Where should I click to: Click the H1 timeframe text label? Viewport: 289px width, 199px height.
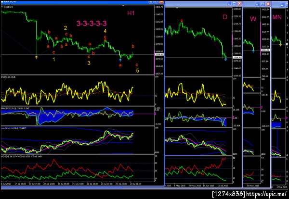(x=131, y=13)
